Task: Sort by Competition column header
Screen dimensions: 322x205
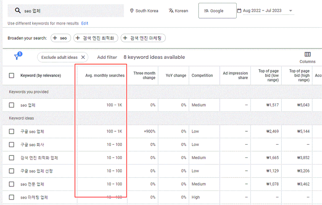Action: 202,75
